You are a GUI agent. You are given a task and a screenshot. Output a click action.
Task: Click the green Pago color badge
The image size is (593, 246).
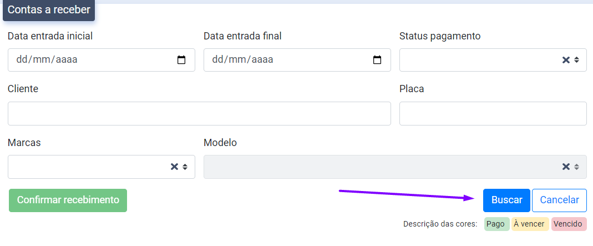pos(496,224)
